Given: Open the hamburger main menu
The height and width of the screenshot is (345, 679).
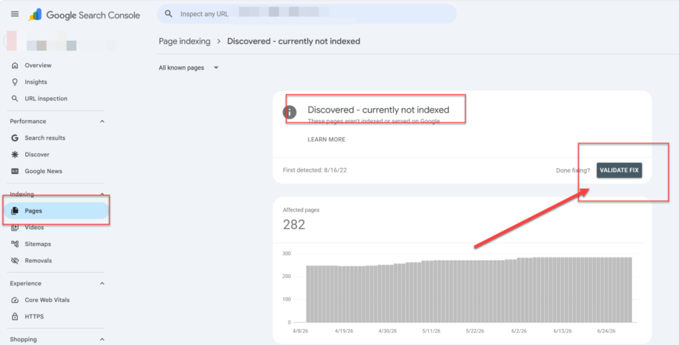Looking at the screenshot, I should 15,14.
